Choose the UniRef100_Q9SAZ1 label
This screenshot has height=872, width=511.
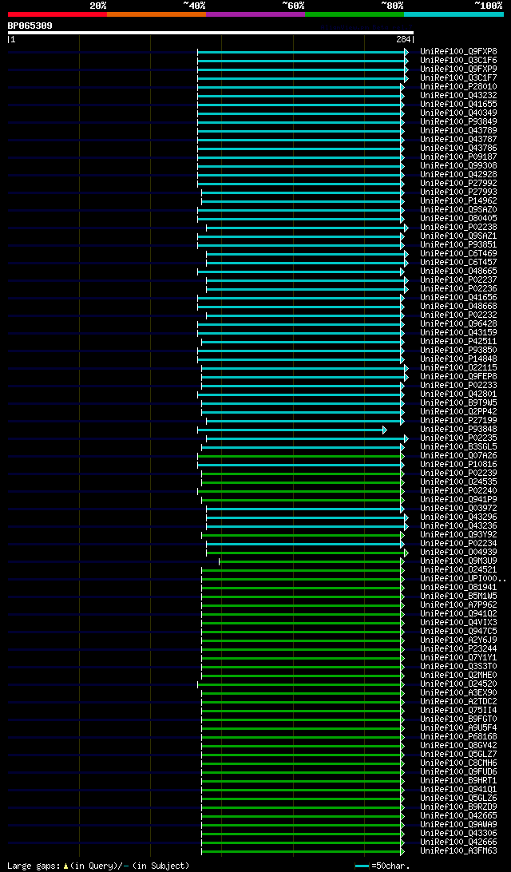[x=459, y=236]
